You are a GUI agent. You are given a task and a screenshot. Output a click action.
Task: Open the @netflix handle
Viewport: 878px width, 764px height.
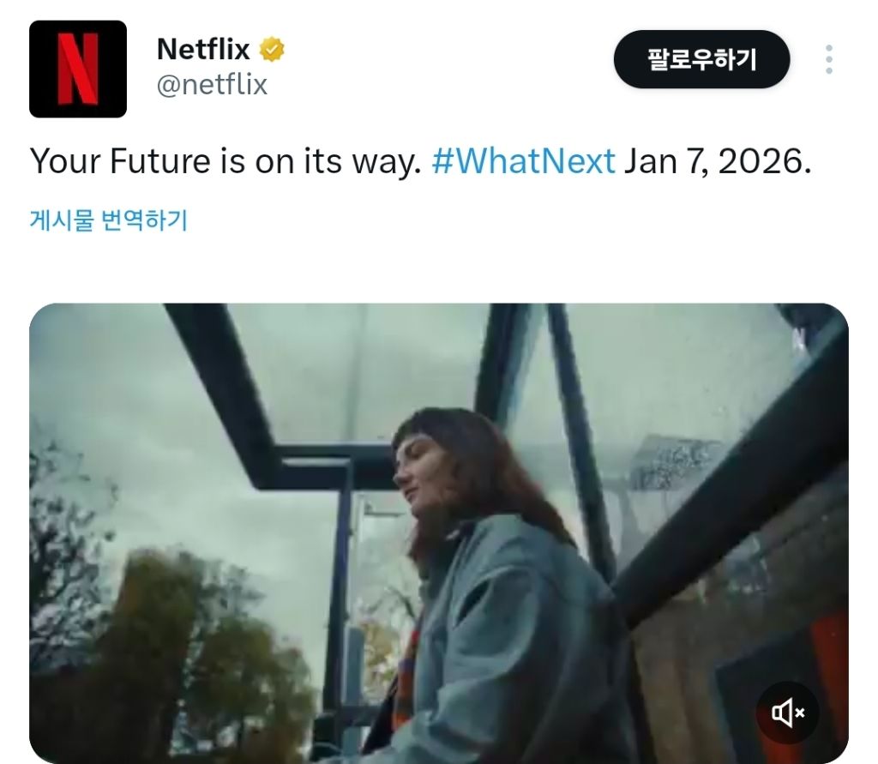[x=213, y=85]
